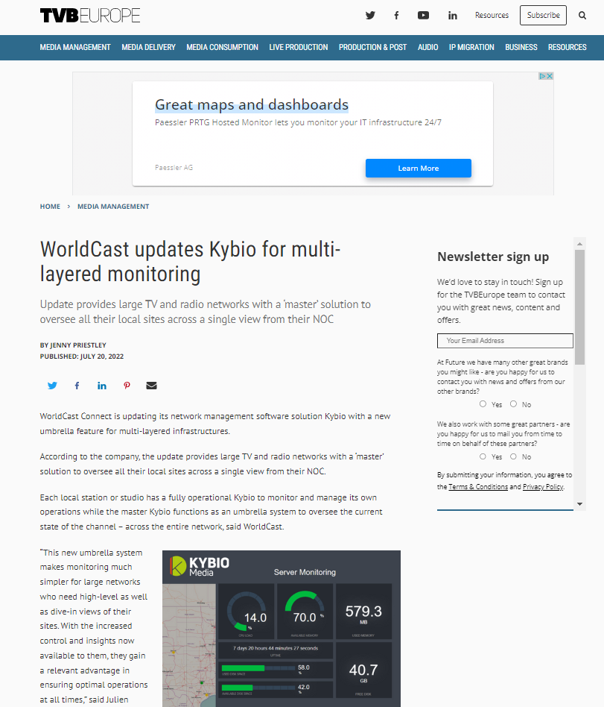
Task: Share article by email envelope icon
Action: (x=151, y=386)
